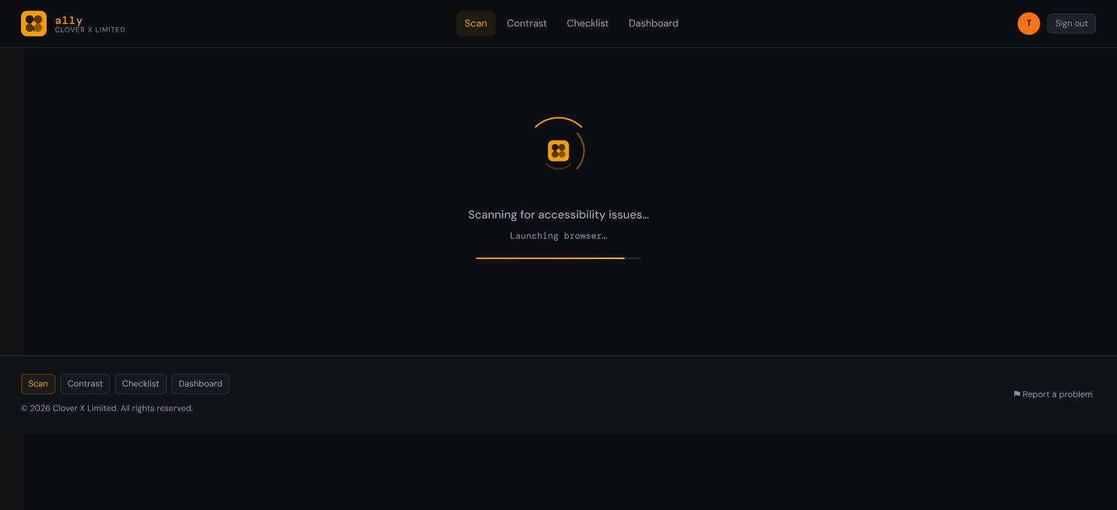Click the CLOVER X LIMITED subtitle in the header
Screen dimensions: 1117x510
tap(90, 30)
